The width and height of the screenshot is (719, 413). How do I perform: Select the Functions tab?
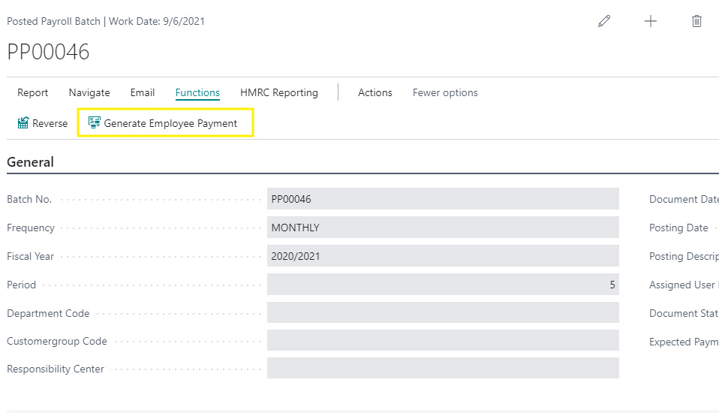point(197,92)
